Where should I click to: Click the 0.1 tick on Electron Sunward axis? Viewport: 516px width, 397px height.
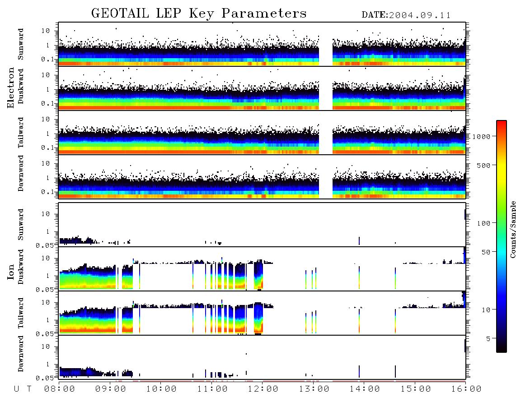47,59
